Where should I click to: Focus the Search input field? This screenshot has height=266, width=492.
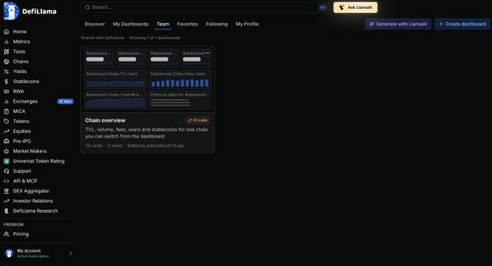click(x=205, y=7)
